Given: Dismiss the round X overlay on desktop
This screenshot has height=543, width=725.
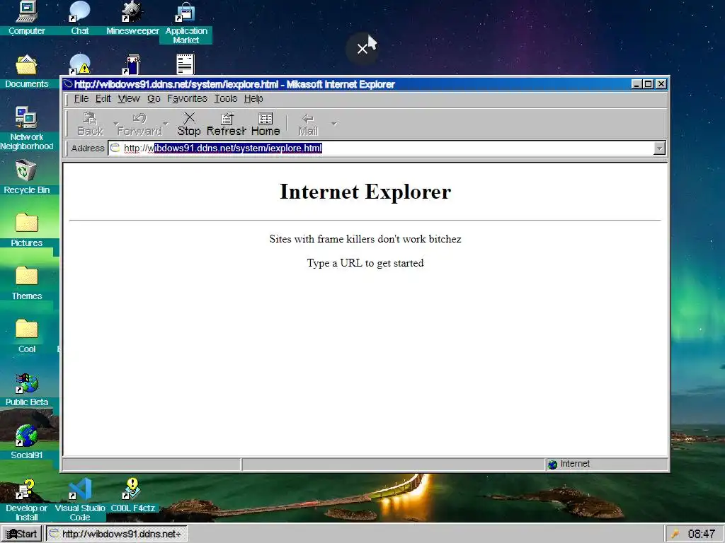Looking at the screenshot, I should click(362, 49).
